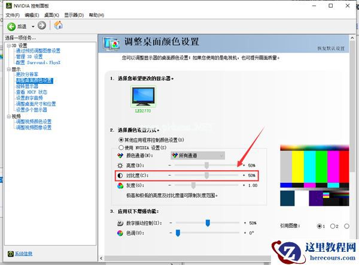
Task: Click the brightness minus sign
Action: click(x=170, y=165)
